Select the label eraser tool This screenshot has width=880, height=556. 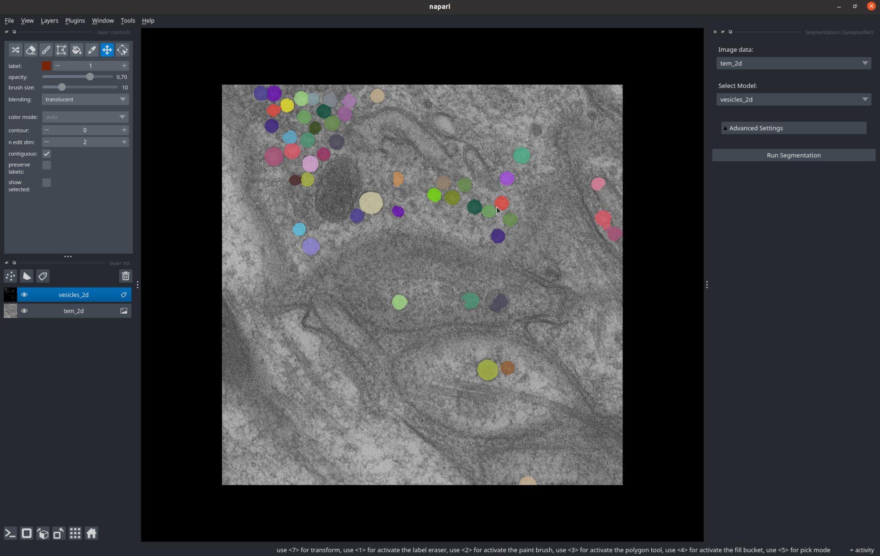pos(31,50)
